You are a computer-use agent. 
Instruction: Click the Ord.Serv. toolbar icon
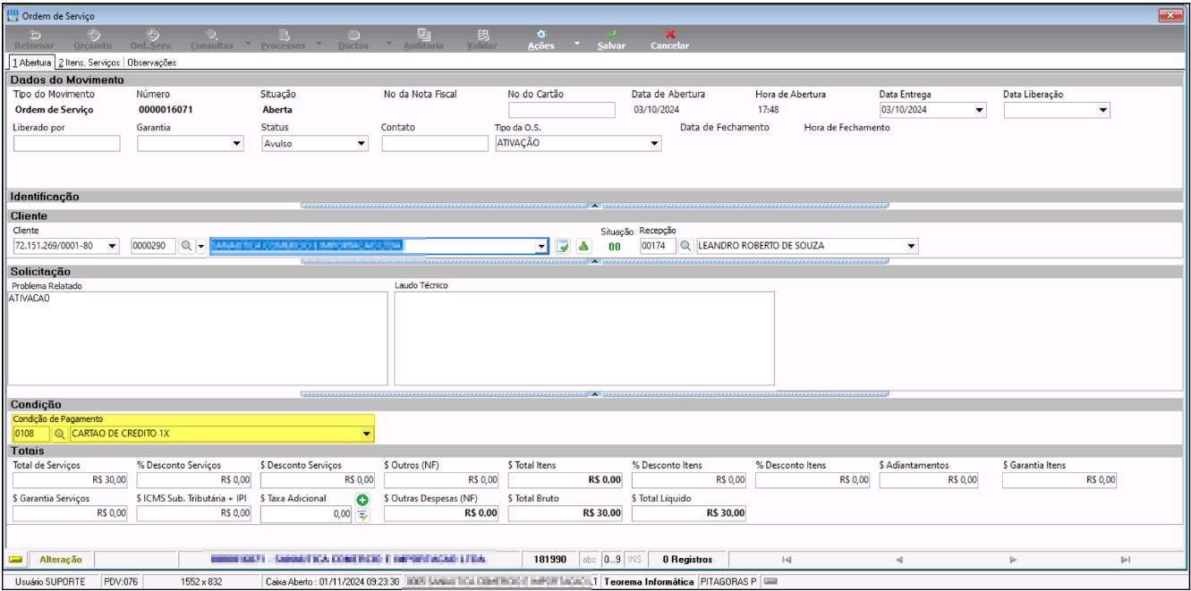point(152,34)
